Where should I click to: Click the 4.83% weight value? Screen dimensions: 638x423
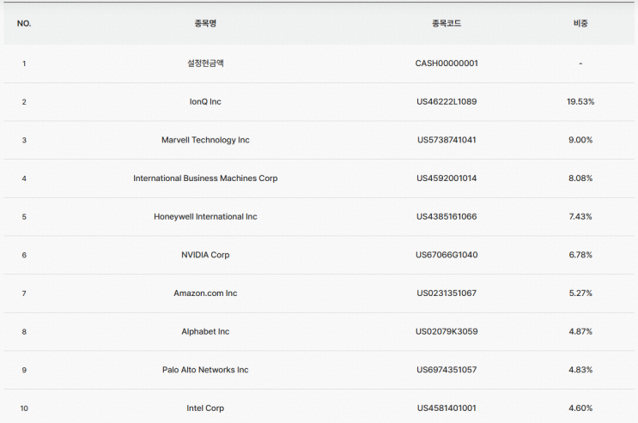click(x=580, y=370)
